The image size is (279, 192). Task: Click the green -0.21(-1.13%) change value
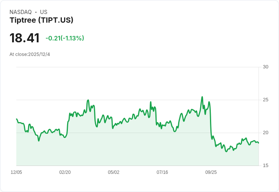coord(65,38)
